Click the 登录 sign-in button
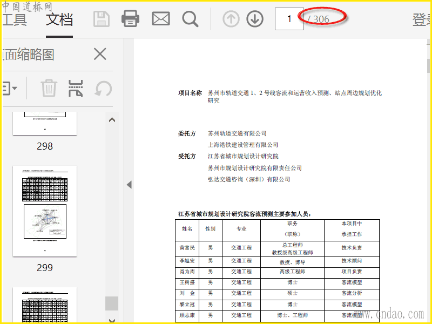 422,19
